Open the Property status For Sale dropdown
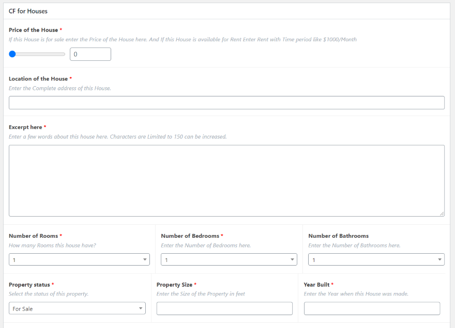455x328 pixels. [77, 308]
